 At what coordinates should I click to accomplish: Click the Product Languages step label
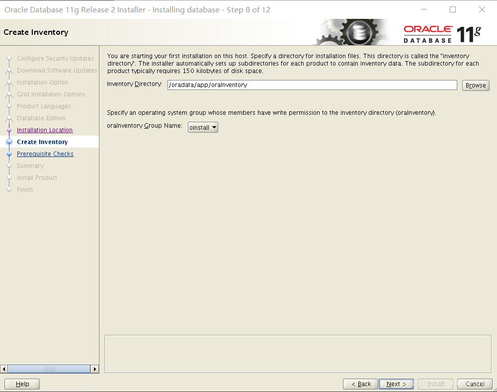(44, 106)
